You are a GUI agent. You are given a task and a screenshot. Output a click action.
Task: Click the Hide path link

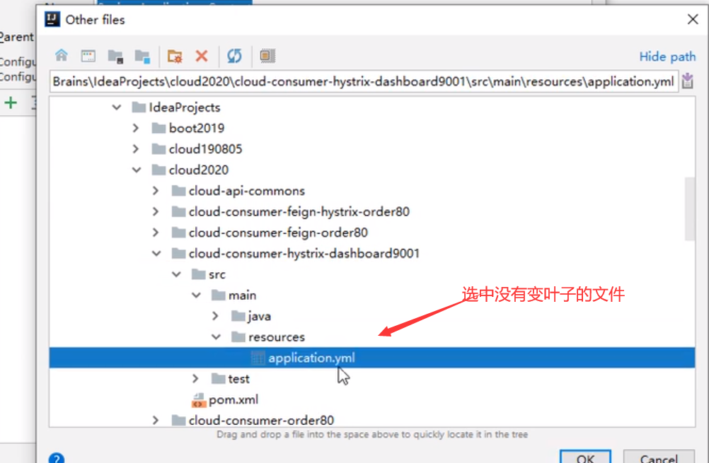coord(667,57)
